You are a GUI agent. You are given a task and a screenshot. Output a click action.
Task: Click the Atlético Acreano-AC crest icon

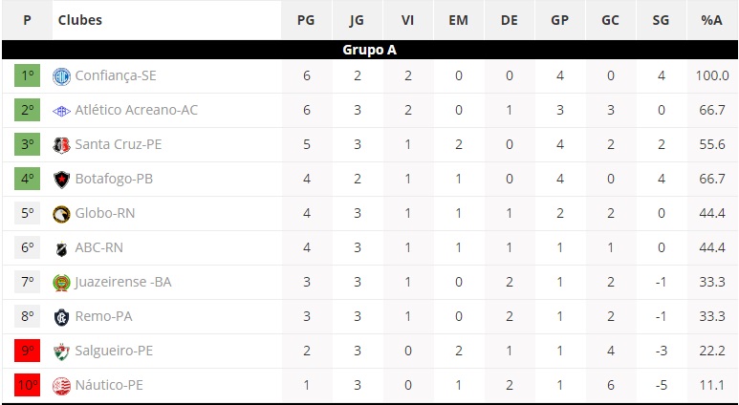[61, 111]
